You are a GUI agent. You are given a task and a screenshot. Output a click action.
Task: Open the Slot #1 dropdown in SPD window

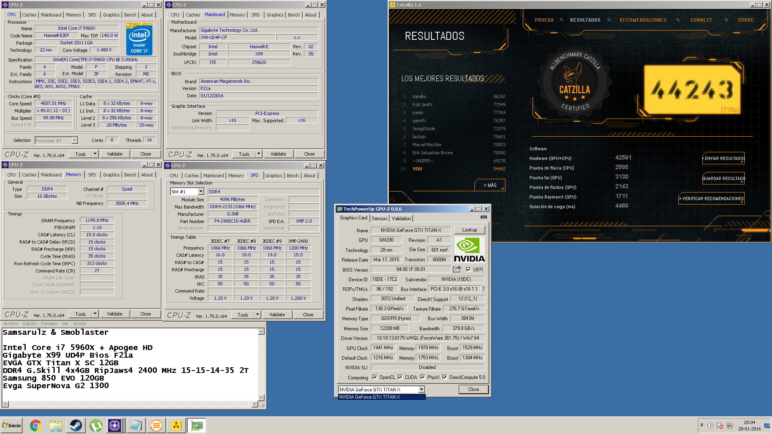(x=201, y=192)
